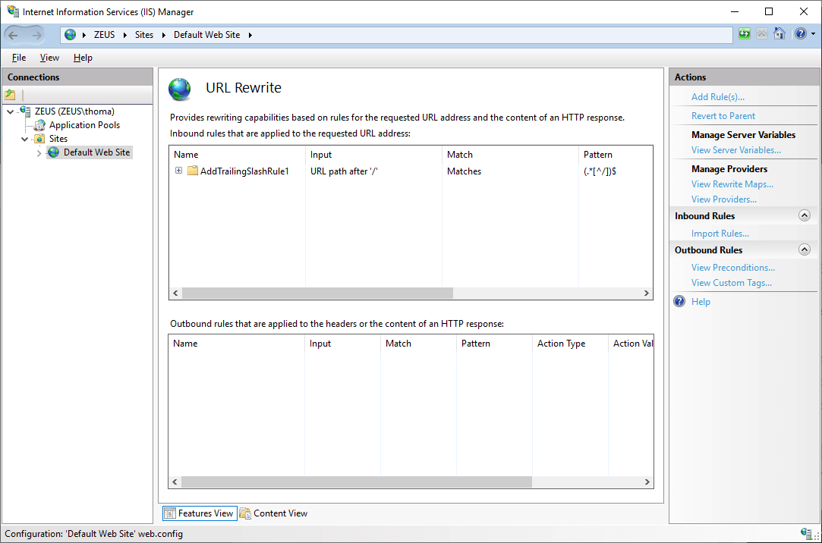Click the Default Web Site globe icon
This screenshot has height=543, width=822.
53,152
